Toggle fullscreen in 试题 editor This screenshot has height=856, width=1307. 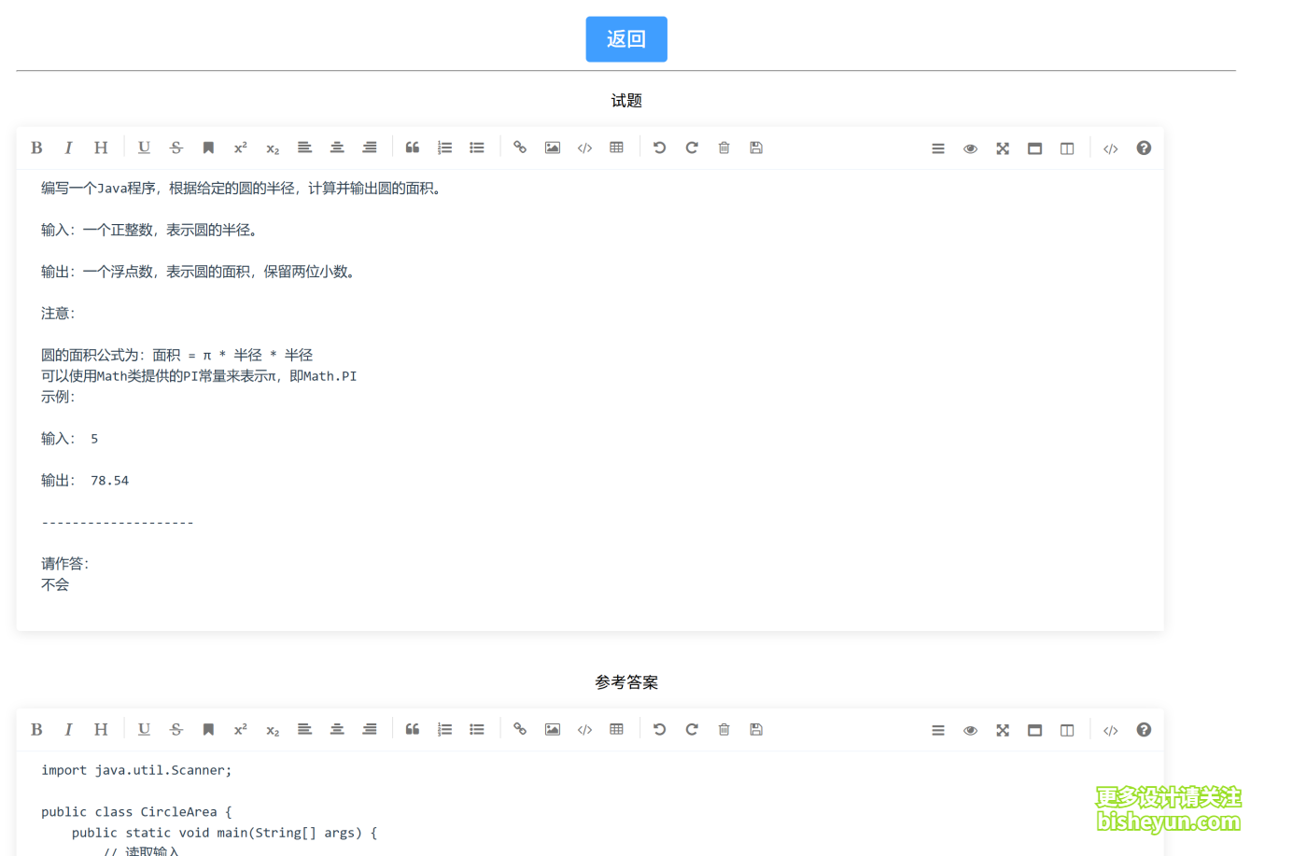point(1003,148)
